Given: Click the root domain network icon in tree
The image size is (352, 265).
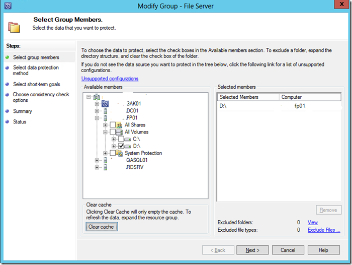Looking at the screenshot, I should pyautogui.click(x=97, y=97).
